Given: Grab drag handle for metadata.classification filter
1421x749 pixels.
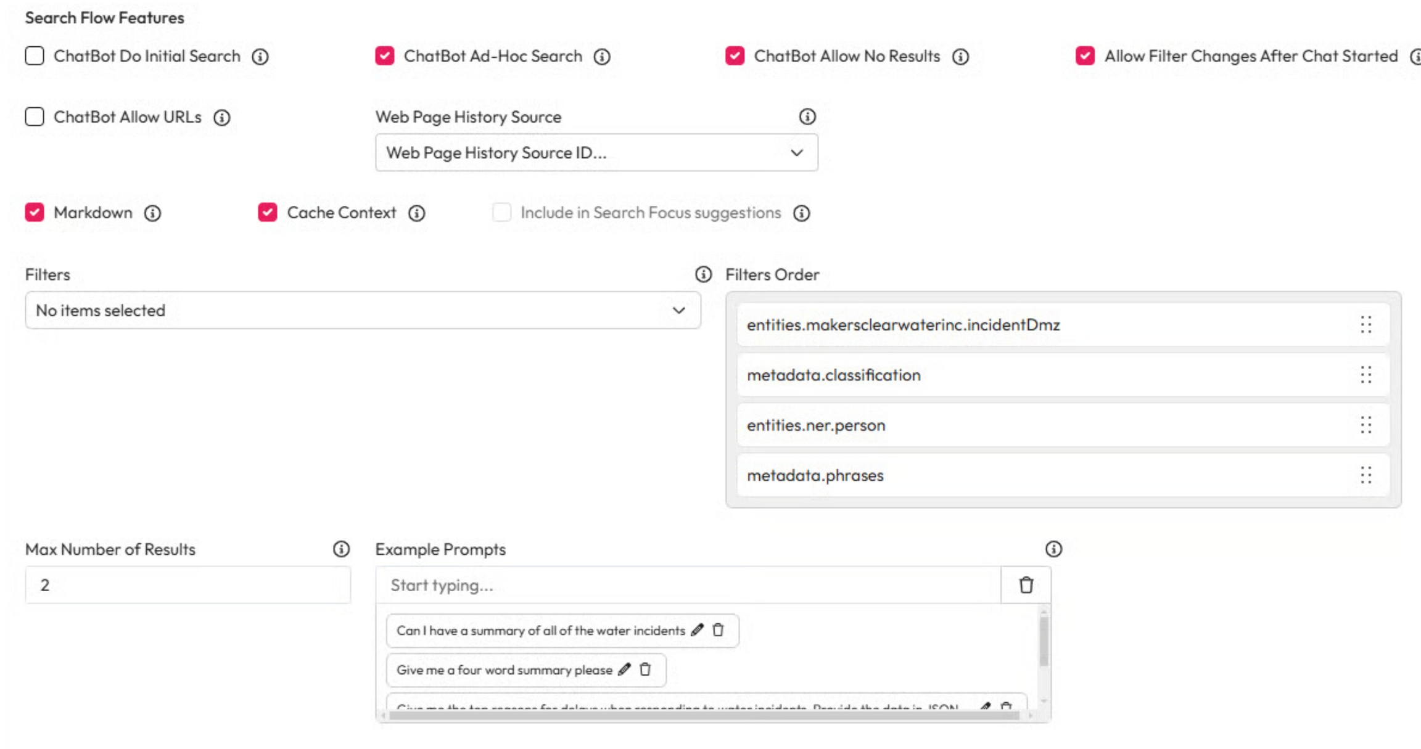Looking at the screenshot, I should click(x=1365, y=375).
